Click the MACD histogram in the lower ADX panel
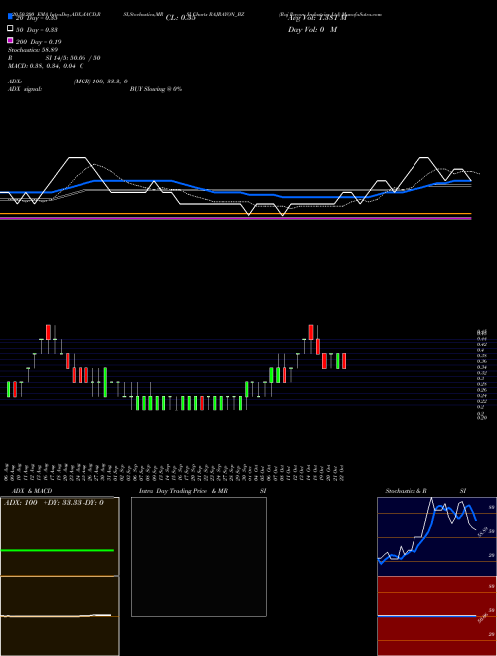497x656 pixels. (57, 615)
